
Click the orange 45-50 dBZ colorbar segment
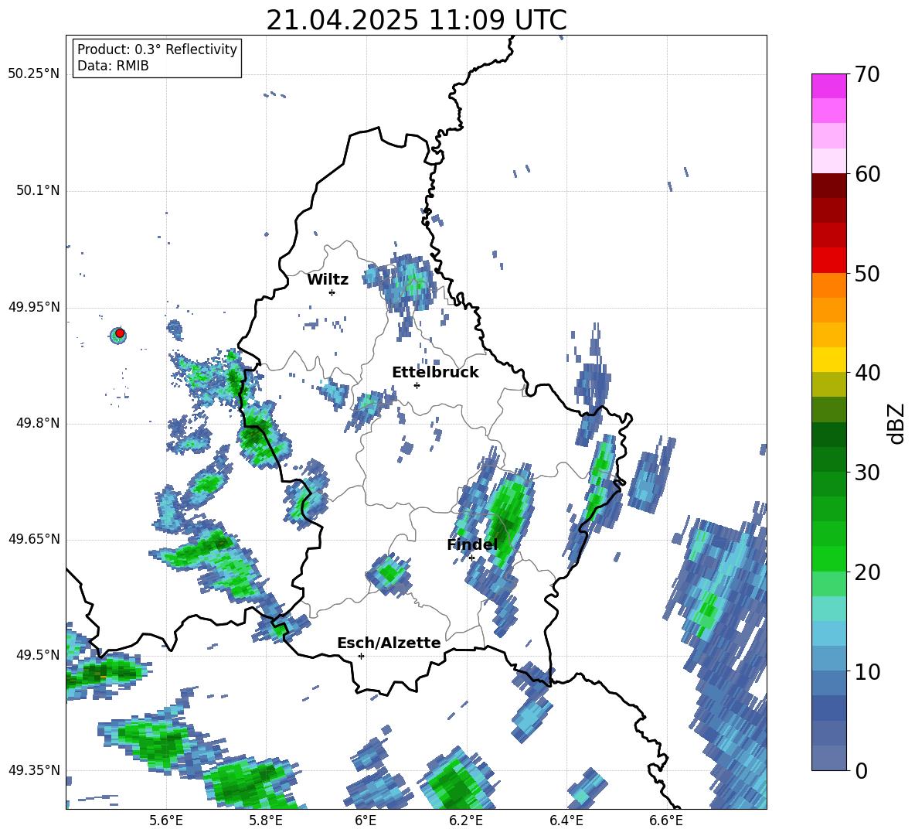[828, 285]
